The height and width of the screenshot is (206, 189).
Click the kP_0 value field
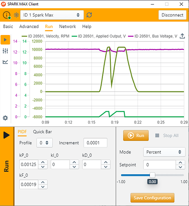(x=29, y=164)
